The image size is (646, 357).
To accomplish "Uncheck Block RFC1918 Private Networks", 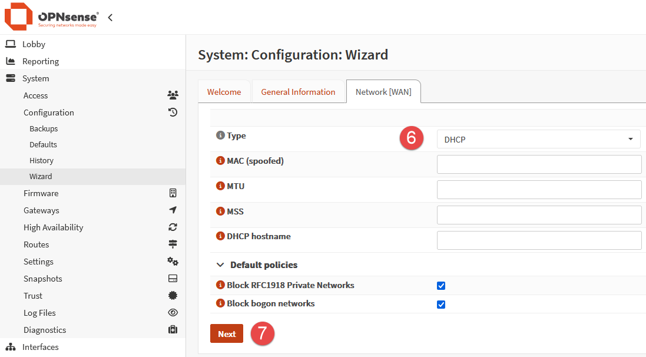I will (x=441, y=286).
